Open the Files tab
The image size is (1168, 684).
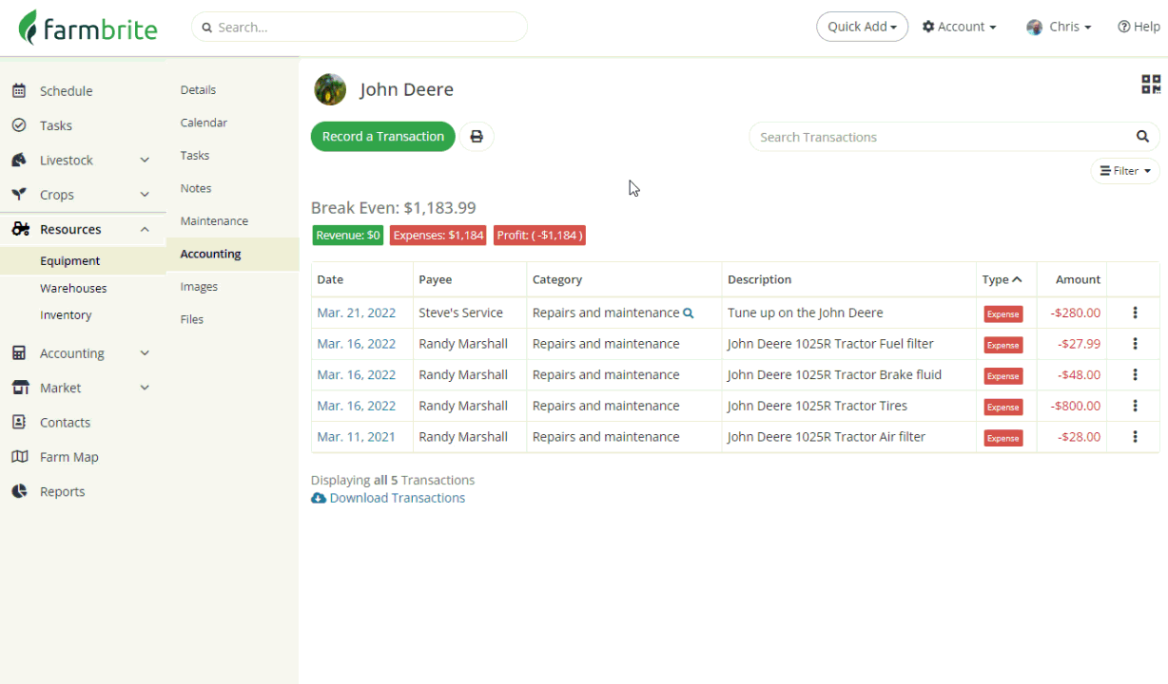192,319
